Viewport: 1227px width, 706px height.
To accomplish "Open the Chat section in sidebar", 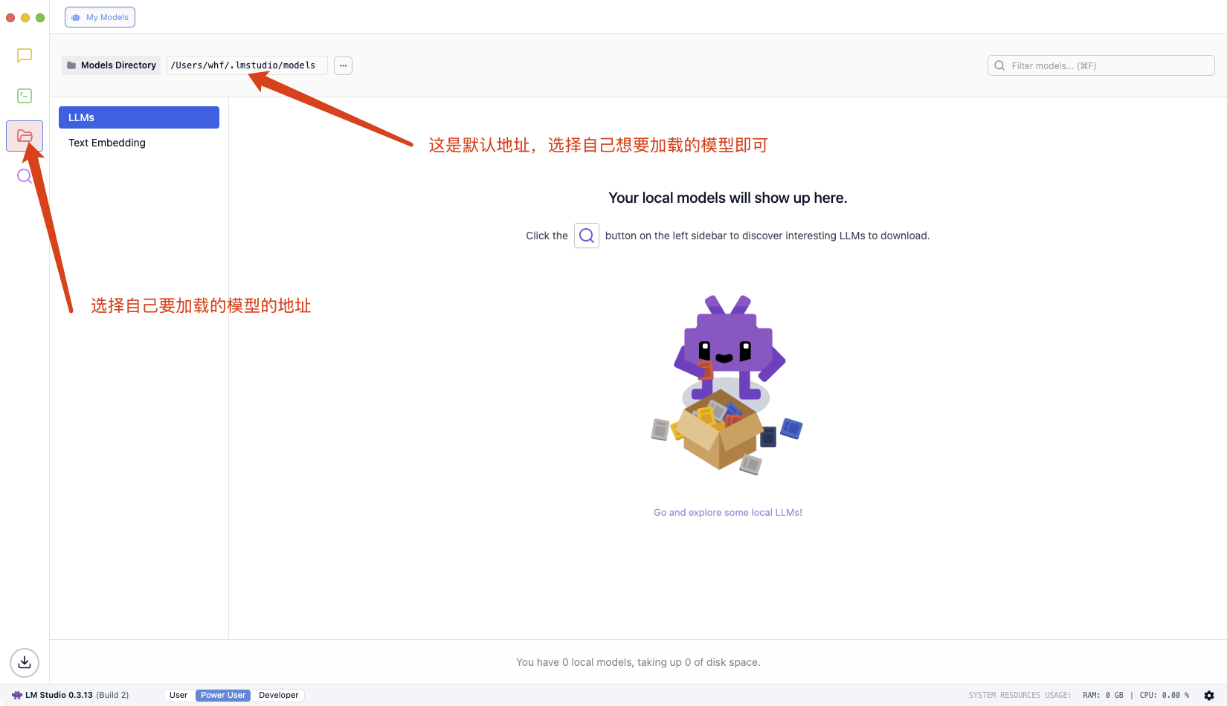I will (25, 56).
